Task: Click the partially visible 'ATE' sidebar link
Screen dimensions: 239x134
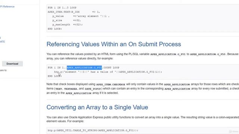Action: pos(3,42)
